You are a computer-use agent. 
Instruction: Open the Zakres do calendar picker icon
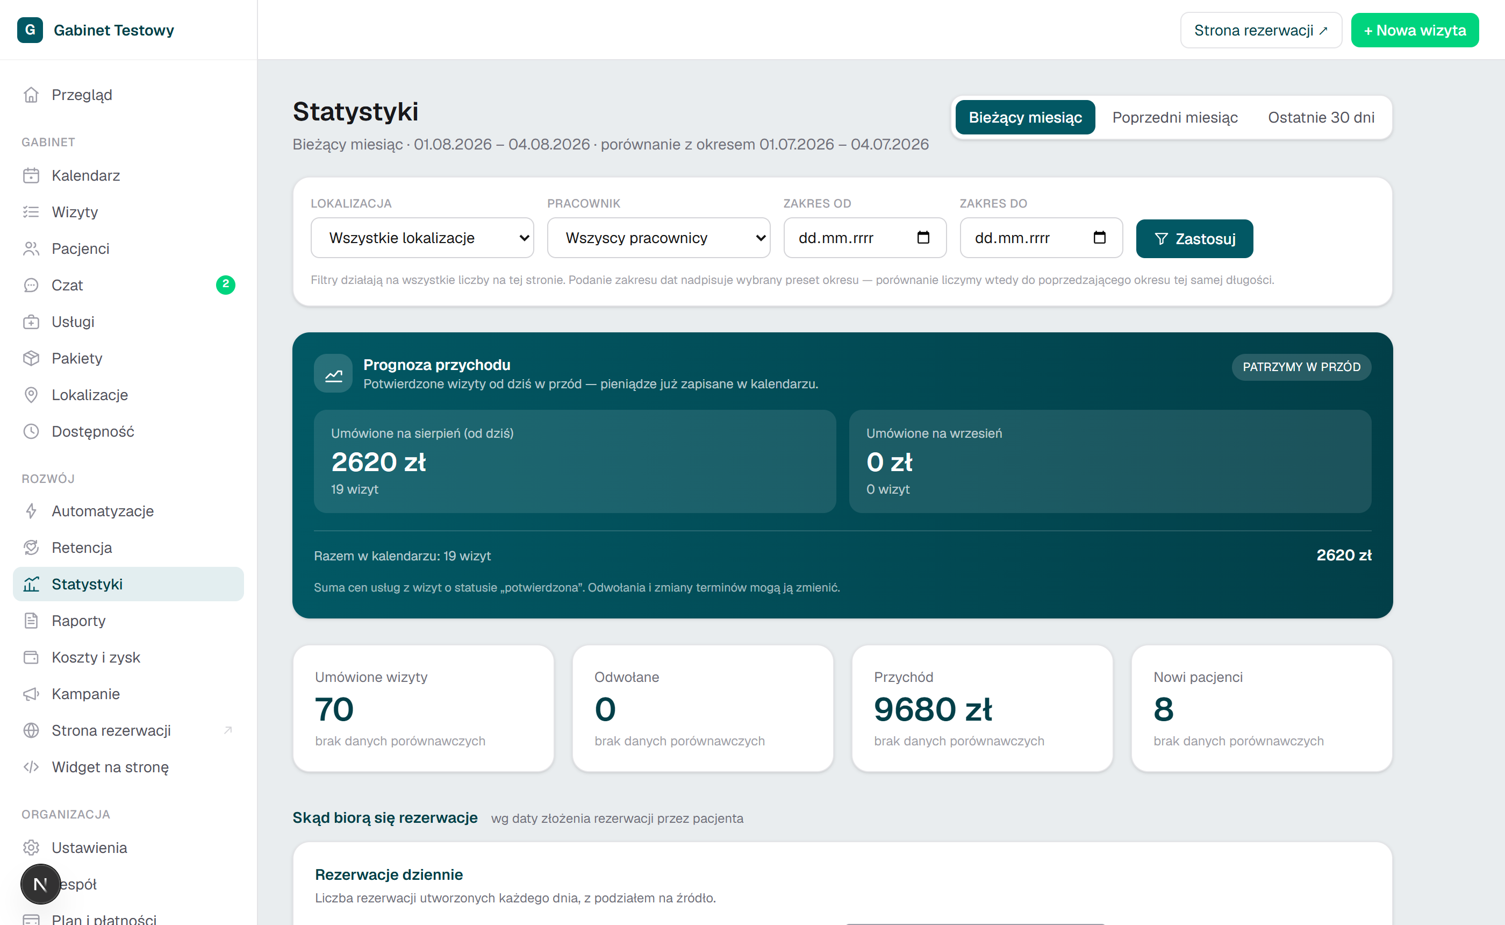pyautogui.click(x=1099, y=237)
